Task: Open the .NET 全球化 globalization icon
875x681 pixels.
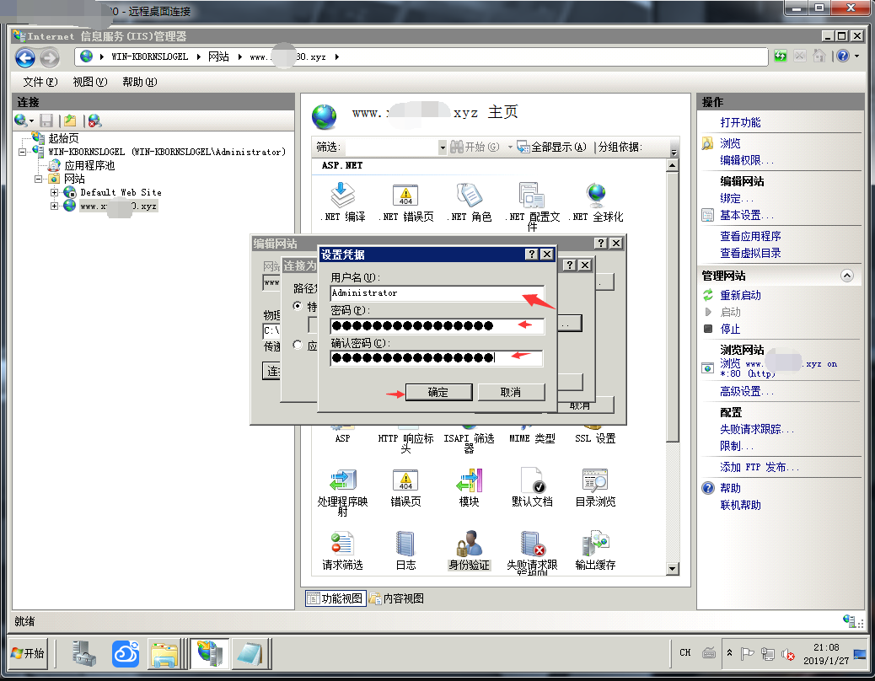Action: click(x=596, y=196)
